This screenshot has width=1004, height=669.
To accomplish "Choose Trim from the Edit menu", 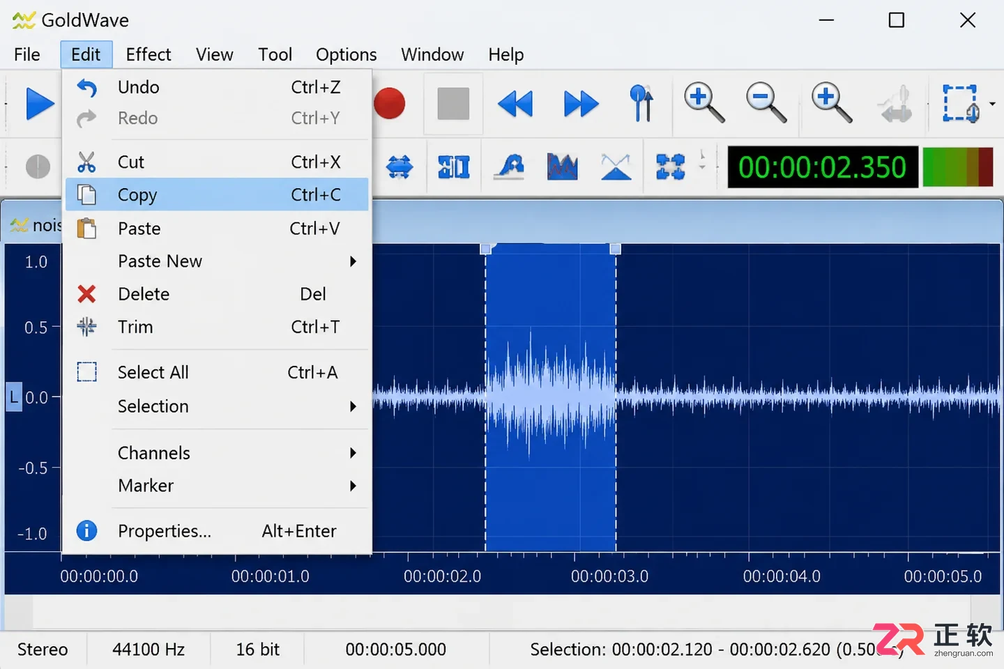I will point(217,327).
